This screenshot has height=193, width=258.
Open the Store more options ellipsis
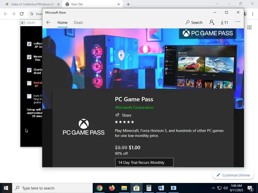(238, 22)
